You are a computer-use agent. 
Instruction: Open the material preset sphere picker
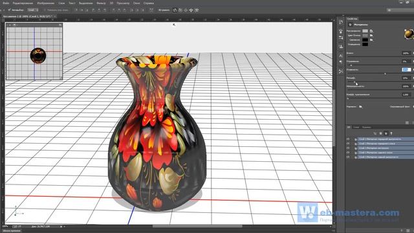point(409,34)
